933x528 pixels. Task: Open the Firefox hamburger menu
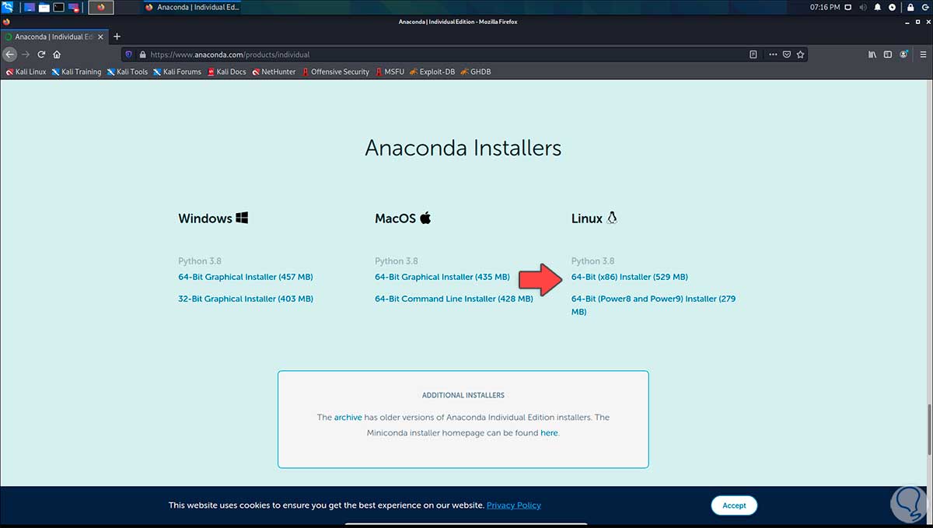coord(922,54)
